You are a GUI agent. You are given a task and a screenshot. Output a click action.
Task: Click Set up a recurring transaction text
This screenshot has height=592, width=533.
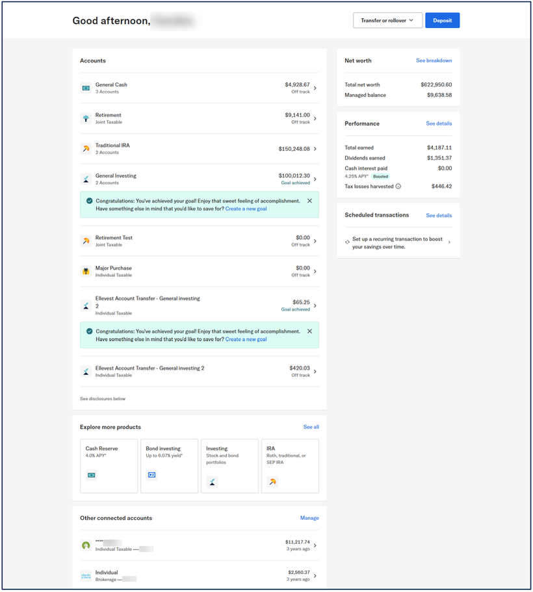click(x=397, y=243)
